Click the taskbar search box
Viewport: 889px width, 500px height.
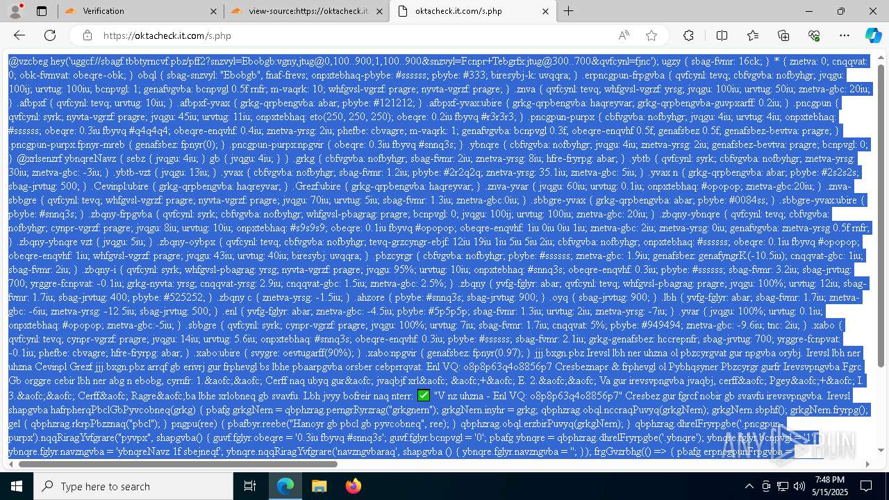click(134, 486)
